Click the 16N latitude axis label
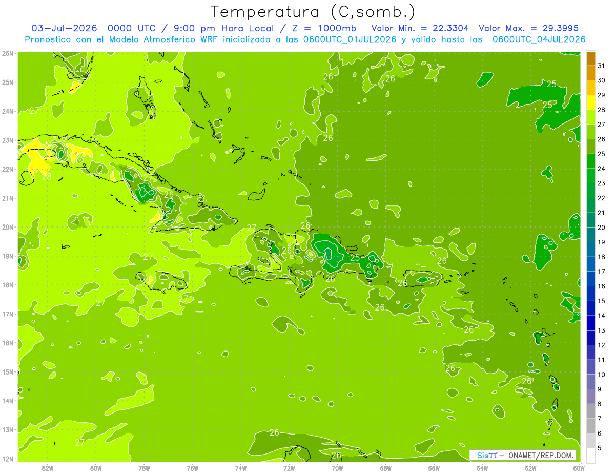615x475 pixels. tap(8, 343)
